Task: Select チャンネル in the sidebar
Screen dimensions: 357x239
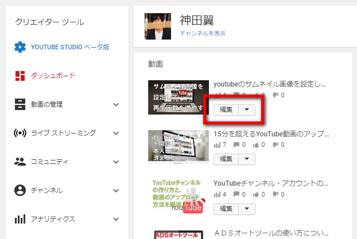Action: 46,190
